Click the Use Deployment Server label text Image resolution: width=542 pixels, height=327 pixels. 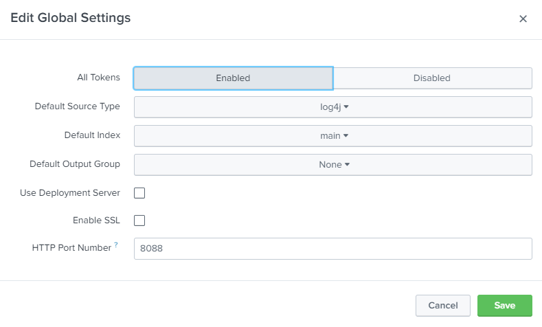click(x=70, y=193)
